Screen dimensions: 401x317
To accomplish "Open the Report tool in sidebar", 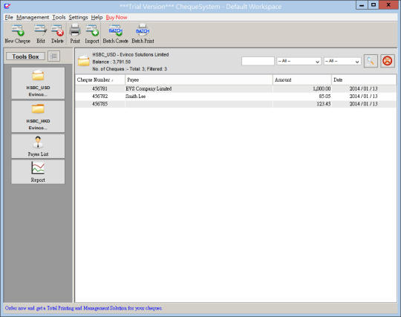I will point(38,171).
